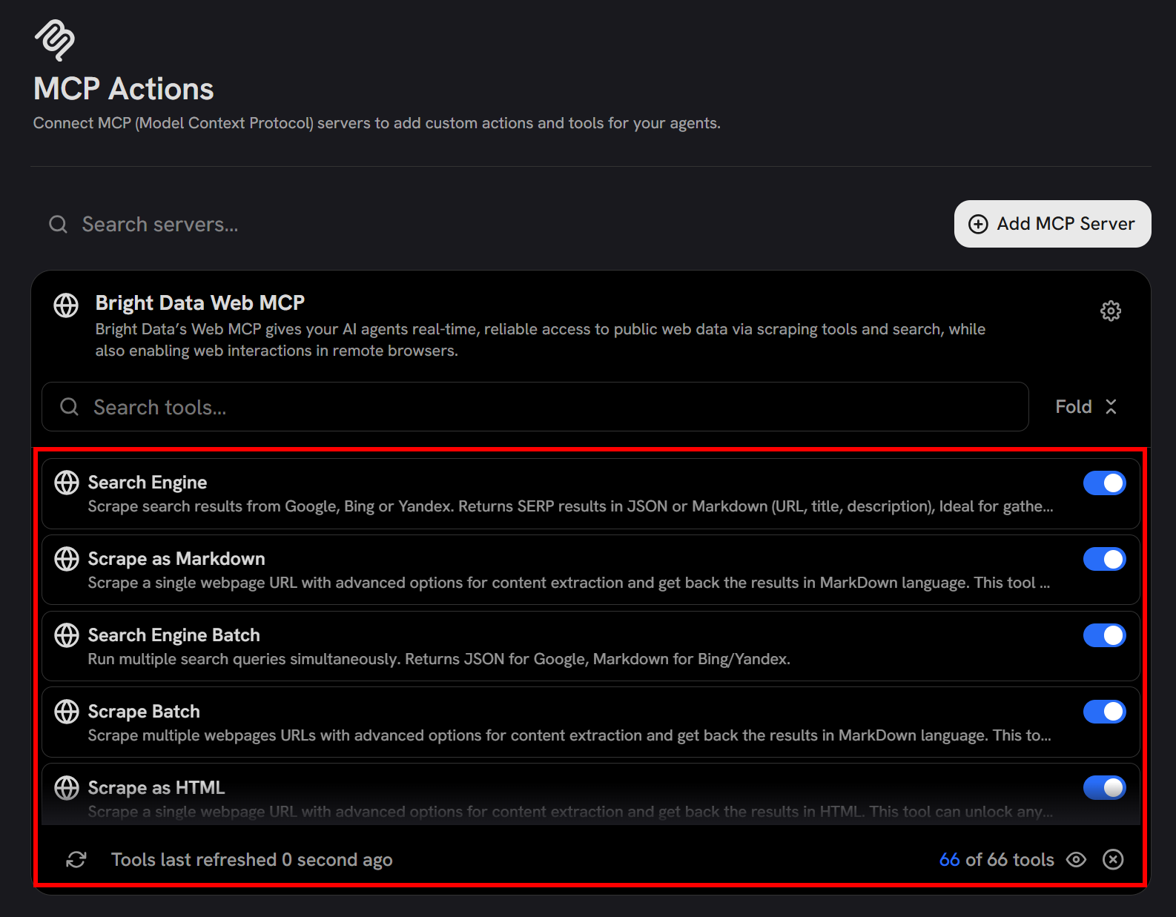This screenshot has height=917, width=1176.
Task: Select the Search Engine tool title
Action: [x=148, y=483]
